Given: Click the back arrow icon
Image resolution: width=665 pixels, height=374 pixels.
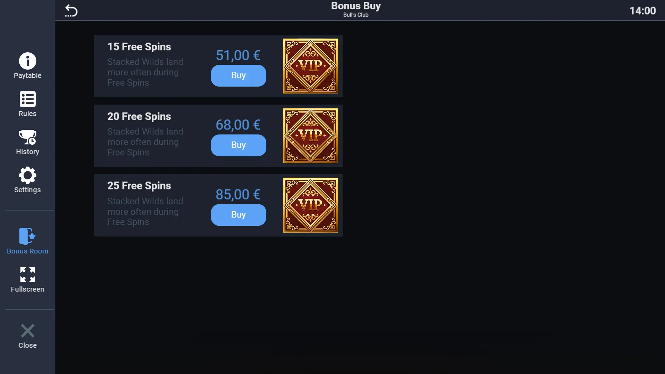Looking at the screenshot, I should [x=71, y=10].
